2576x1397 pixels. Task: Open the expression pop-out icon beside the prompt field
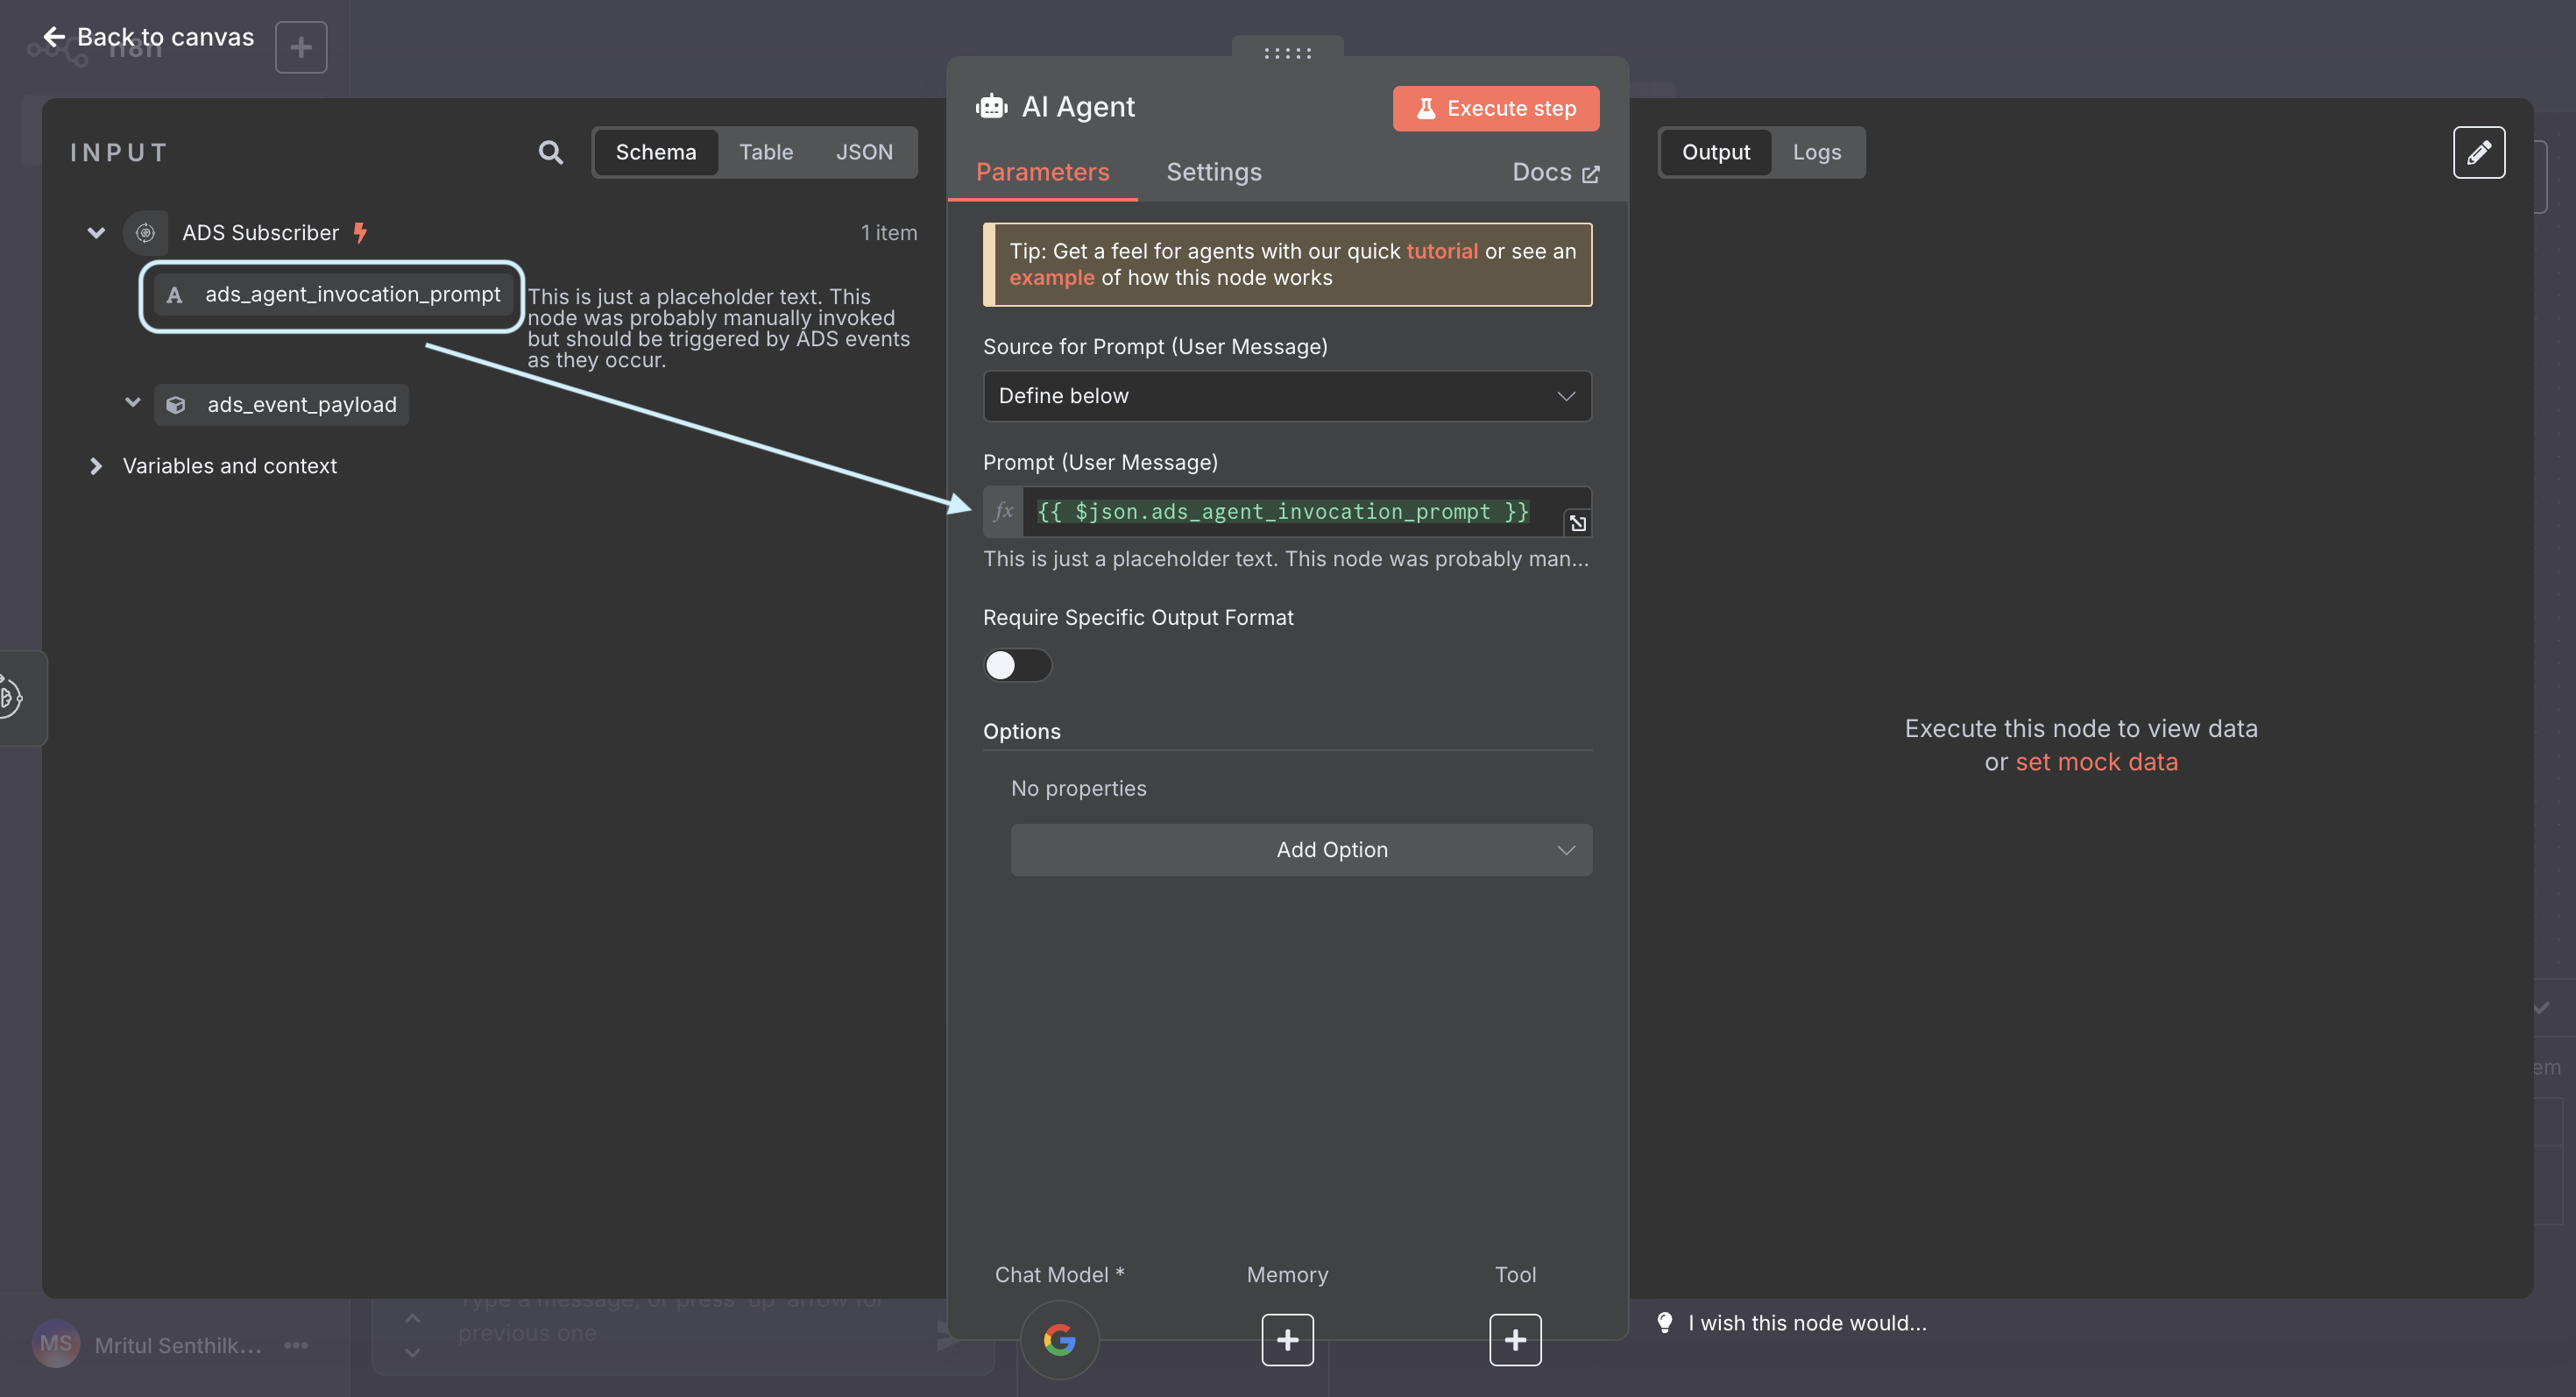pyautogui.click(x=1578, y=523)
